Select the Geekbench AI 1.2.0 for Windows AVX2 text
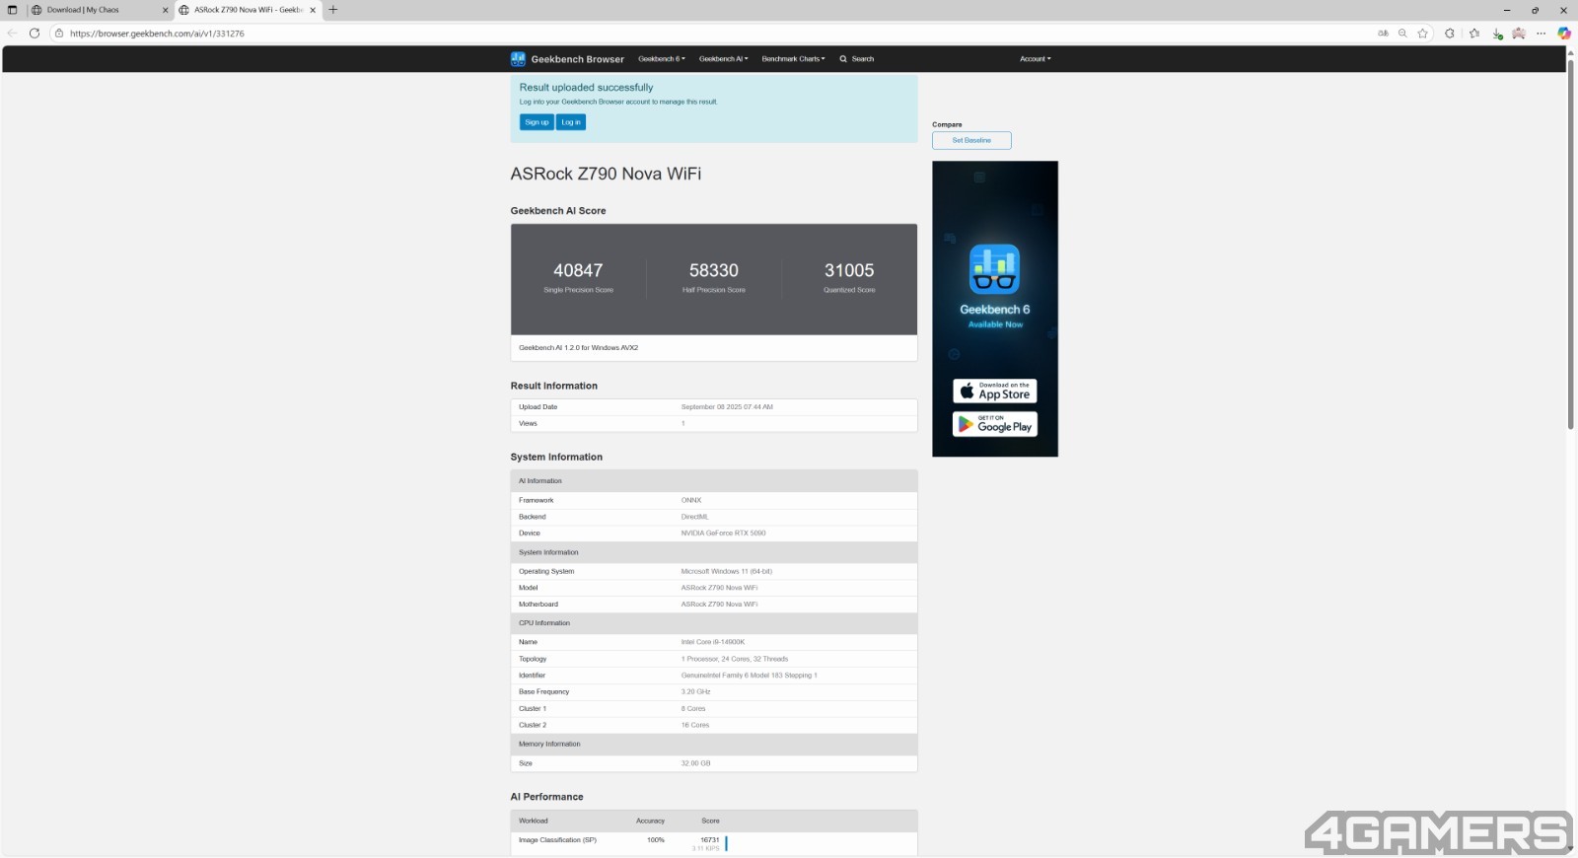The image size is (1578, 858). pyautogui.click(x=578, y=348)
